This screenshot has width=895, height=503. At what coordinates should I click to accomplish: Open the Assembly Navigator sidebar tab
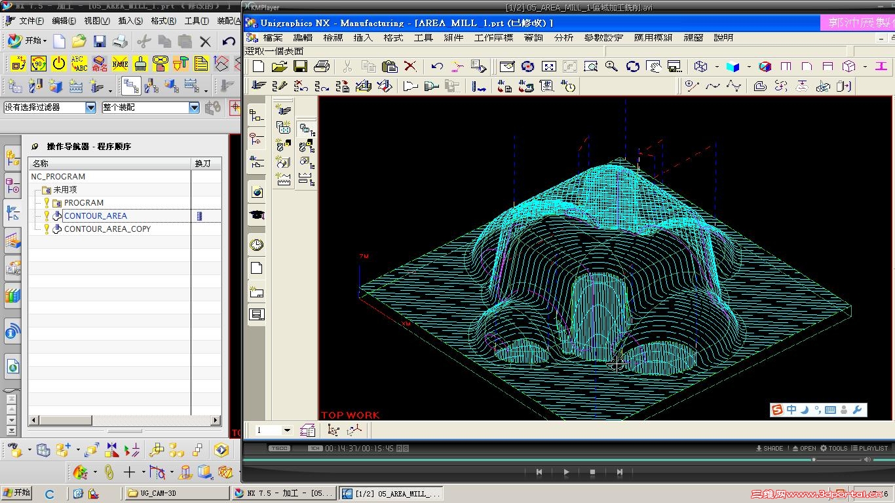pos(12,158)
